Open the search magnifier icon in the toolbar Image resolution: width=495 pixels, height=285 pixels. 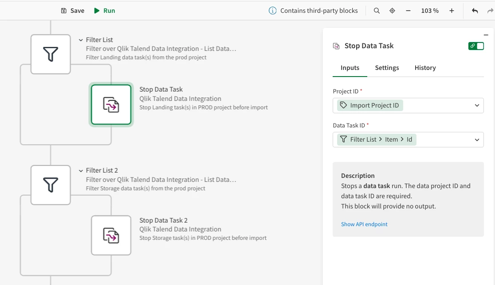tap(377, 11)
